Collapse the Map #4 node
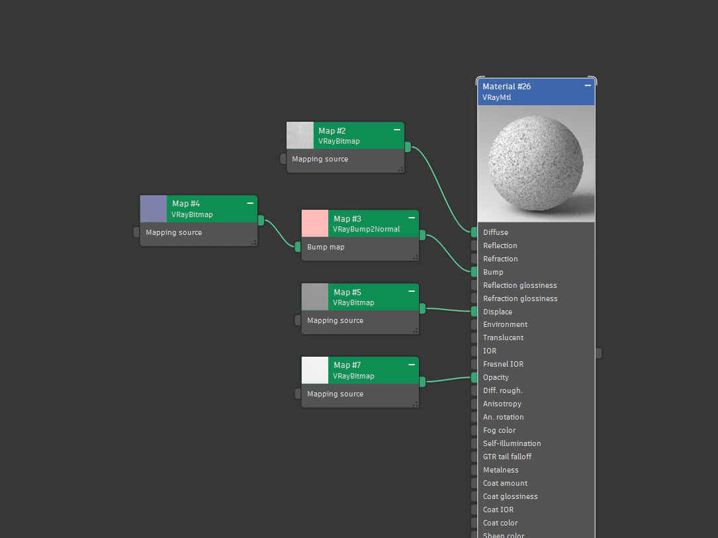The width and height of the screenshot is (718, 538). point(250,203)
